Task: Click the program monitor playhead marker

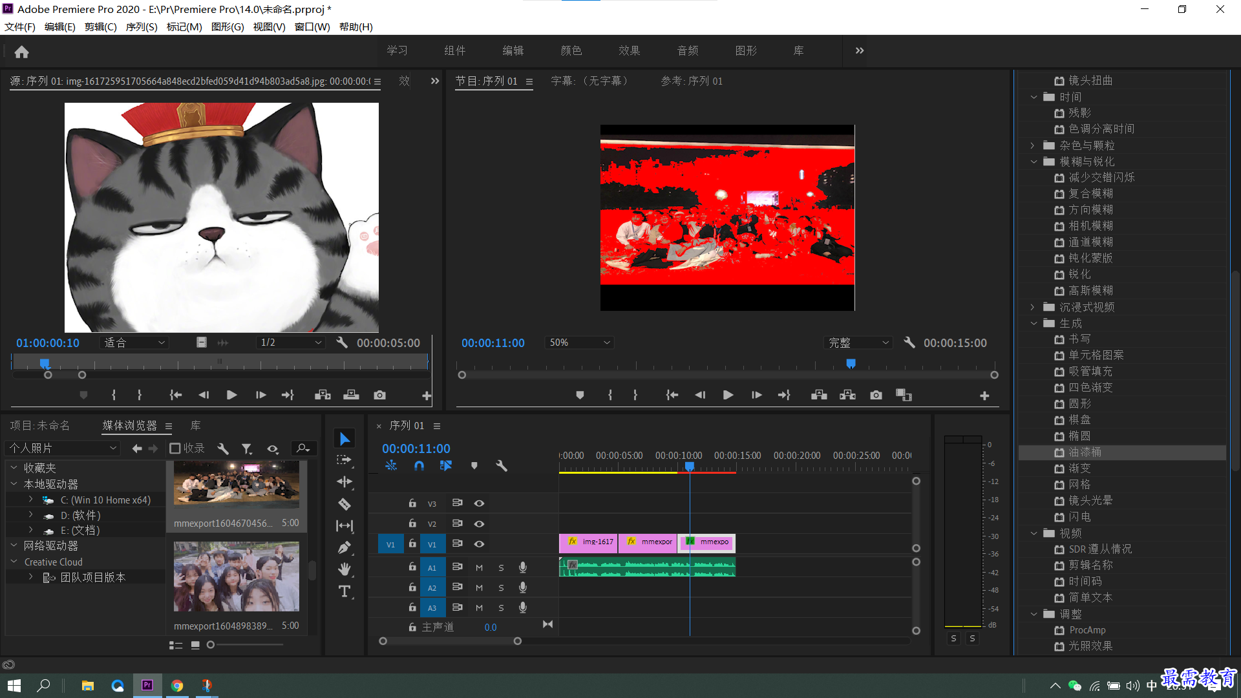Action: (851, 364)
